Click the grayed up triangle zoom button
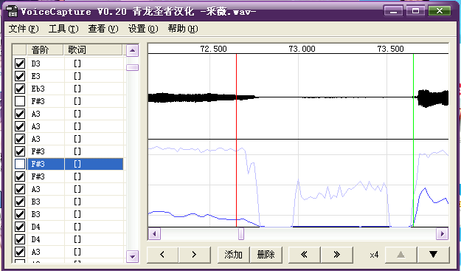The image size is (461, 271). tap(401, 255)
